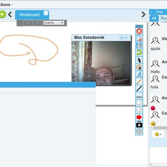This screenshot has height=167, width=167.
Task: Open the emoticon picker dropdown
Action: 158,134
